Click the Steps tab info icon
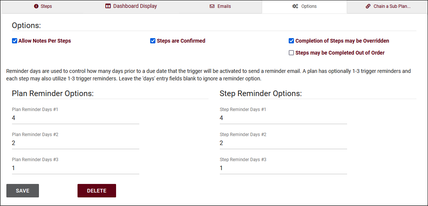 36,6
